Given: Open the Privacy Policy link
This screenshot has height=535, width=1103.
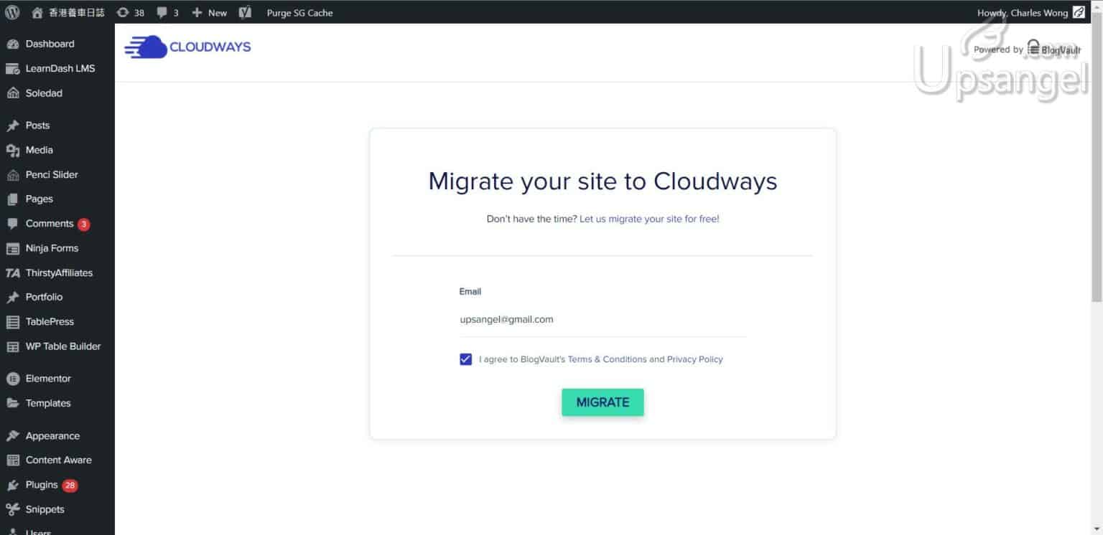Looking at the screenshot, I should pyautogui.click(x=694, y=359).
